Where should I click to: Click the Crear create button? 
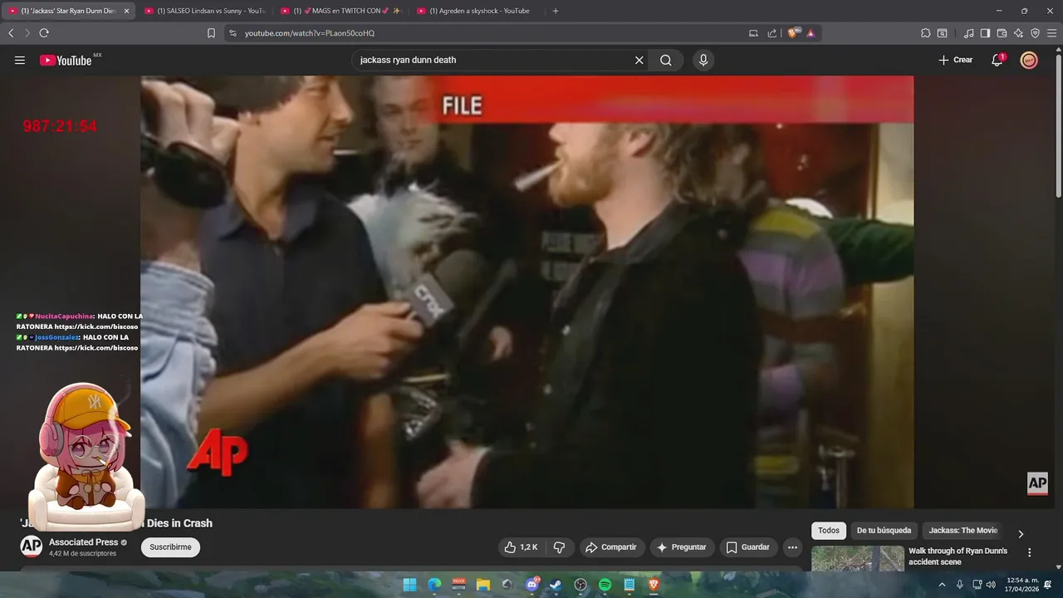pyautogui.click(x=955, y=60)
